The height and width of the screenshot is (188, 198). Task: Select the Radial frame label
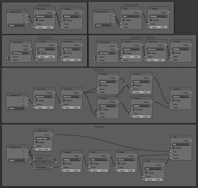click(x=99, y=127)
